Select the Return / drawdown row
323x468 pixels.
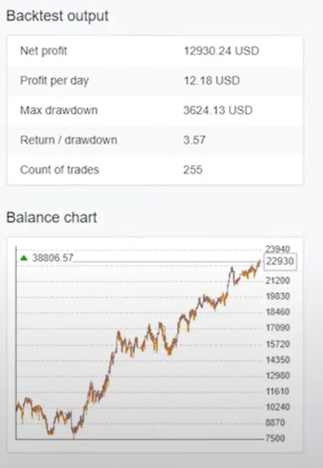click(x=155, y=140)
